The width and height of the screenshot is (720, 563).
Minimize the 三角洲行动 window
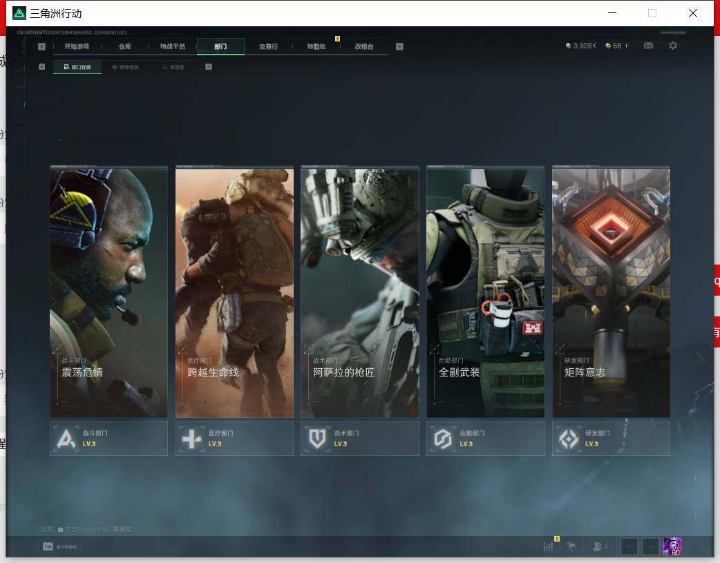[x=612, y=13]
